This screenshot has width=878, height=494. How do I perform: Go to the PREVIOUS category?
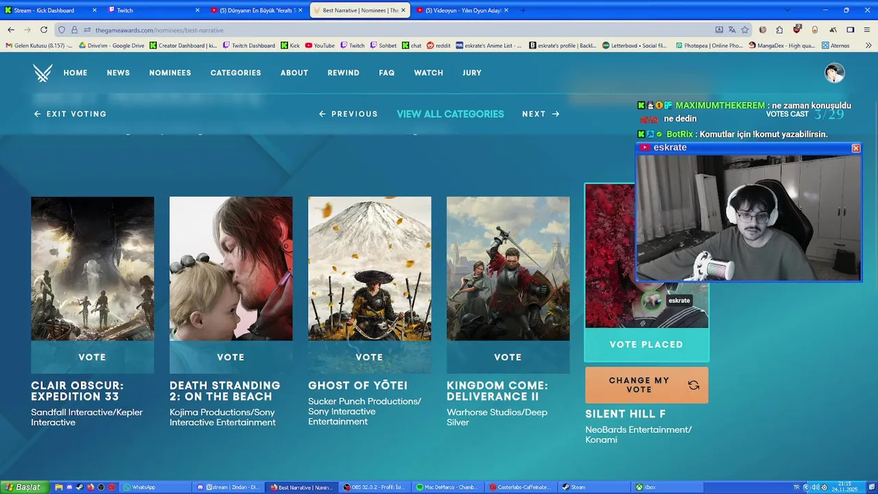[x=348, y=114]
